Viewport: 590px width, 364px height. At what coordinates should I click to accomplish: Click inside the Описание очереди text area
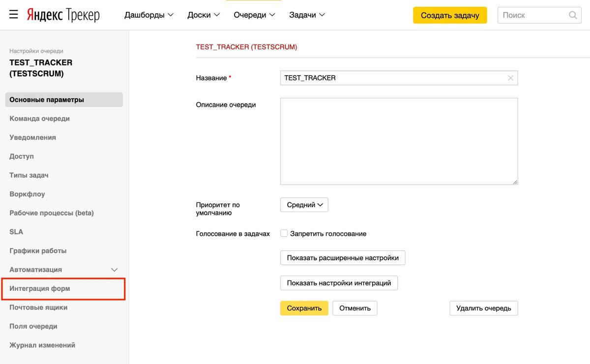[x=398, y=141]
